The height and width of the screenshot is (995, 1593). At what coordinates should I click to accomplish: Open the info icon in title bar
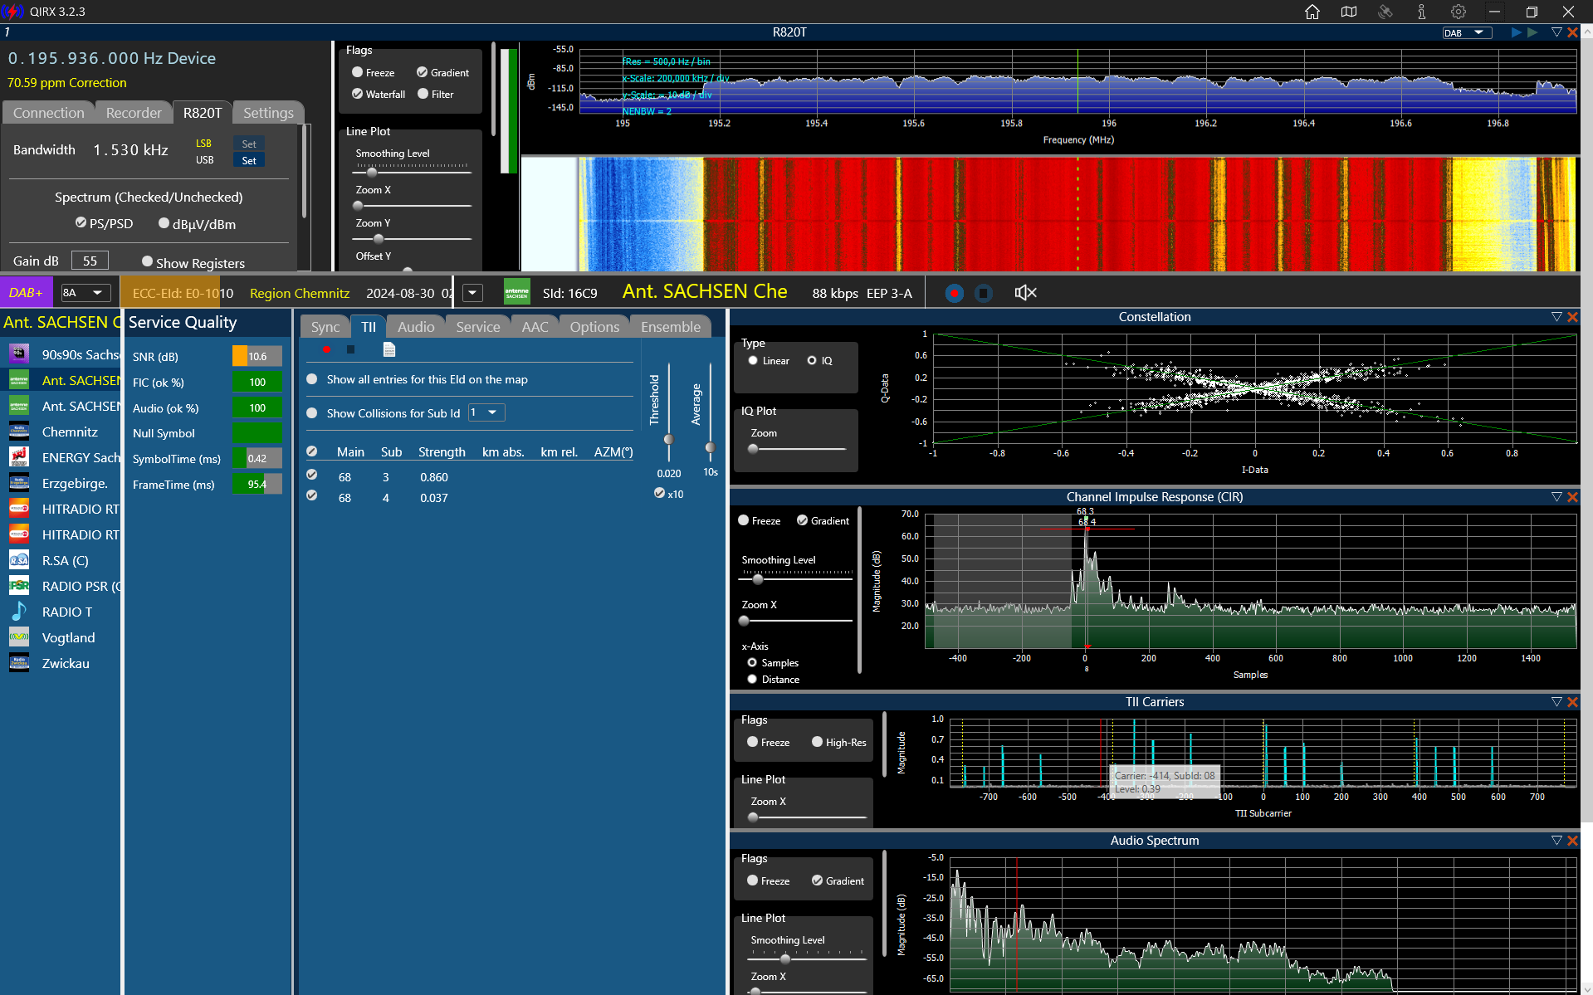pyautogui.click(x=1422, y=12)
